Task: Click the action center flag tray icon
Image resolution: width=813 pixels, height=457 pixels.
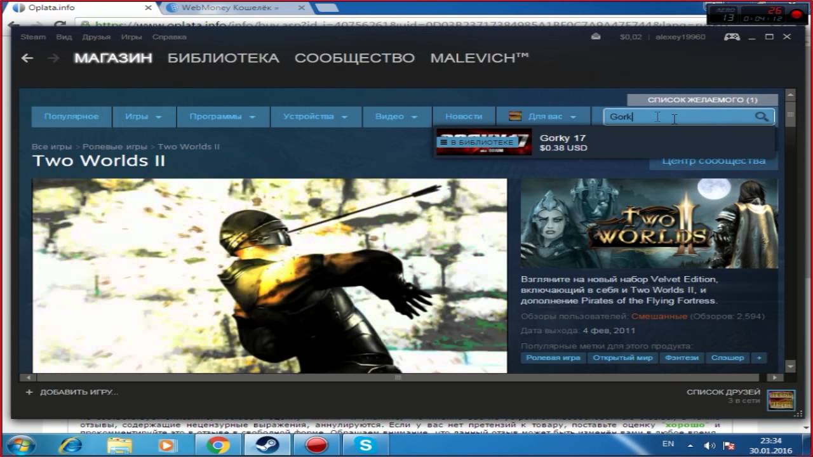Action: (x=730, y=446)
